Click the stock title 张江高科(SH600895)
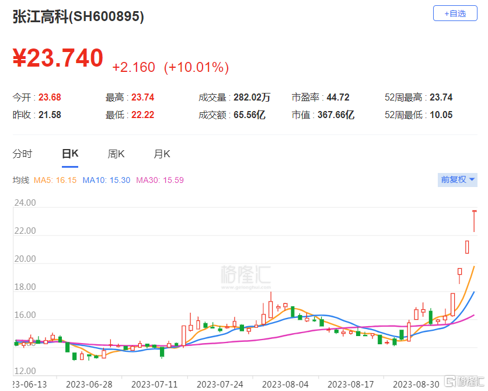Image resolution: width=488 pixels, height=391 pixels. [x=78, y=16]
